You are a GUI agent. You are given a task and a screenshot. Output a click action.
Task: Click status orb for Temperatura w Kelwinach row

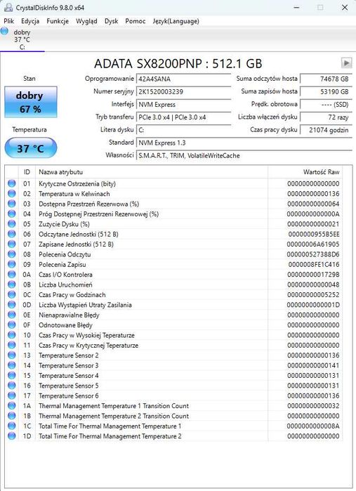[x=11, y=193]
